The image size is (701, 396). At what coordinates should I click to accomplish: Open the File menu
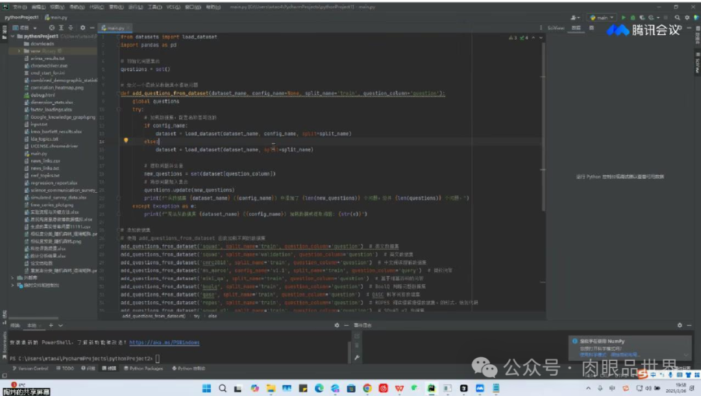pos(19,6)
